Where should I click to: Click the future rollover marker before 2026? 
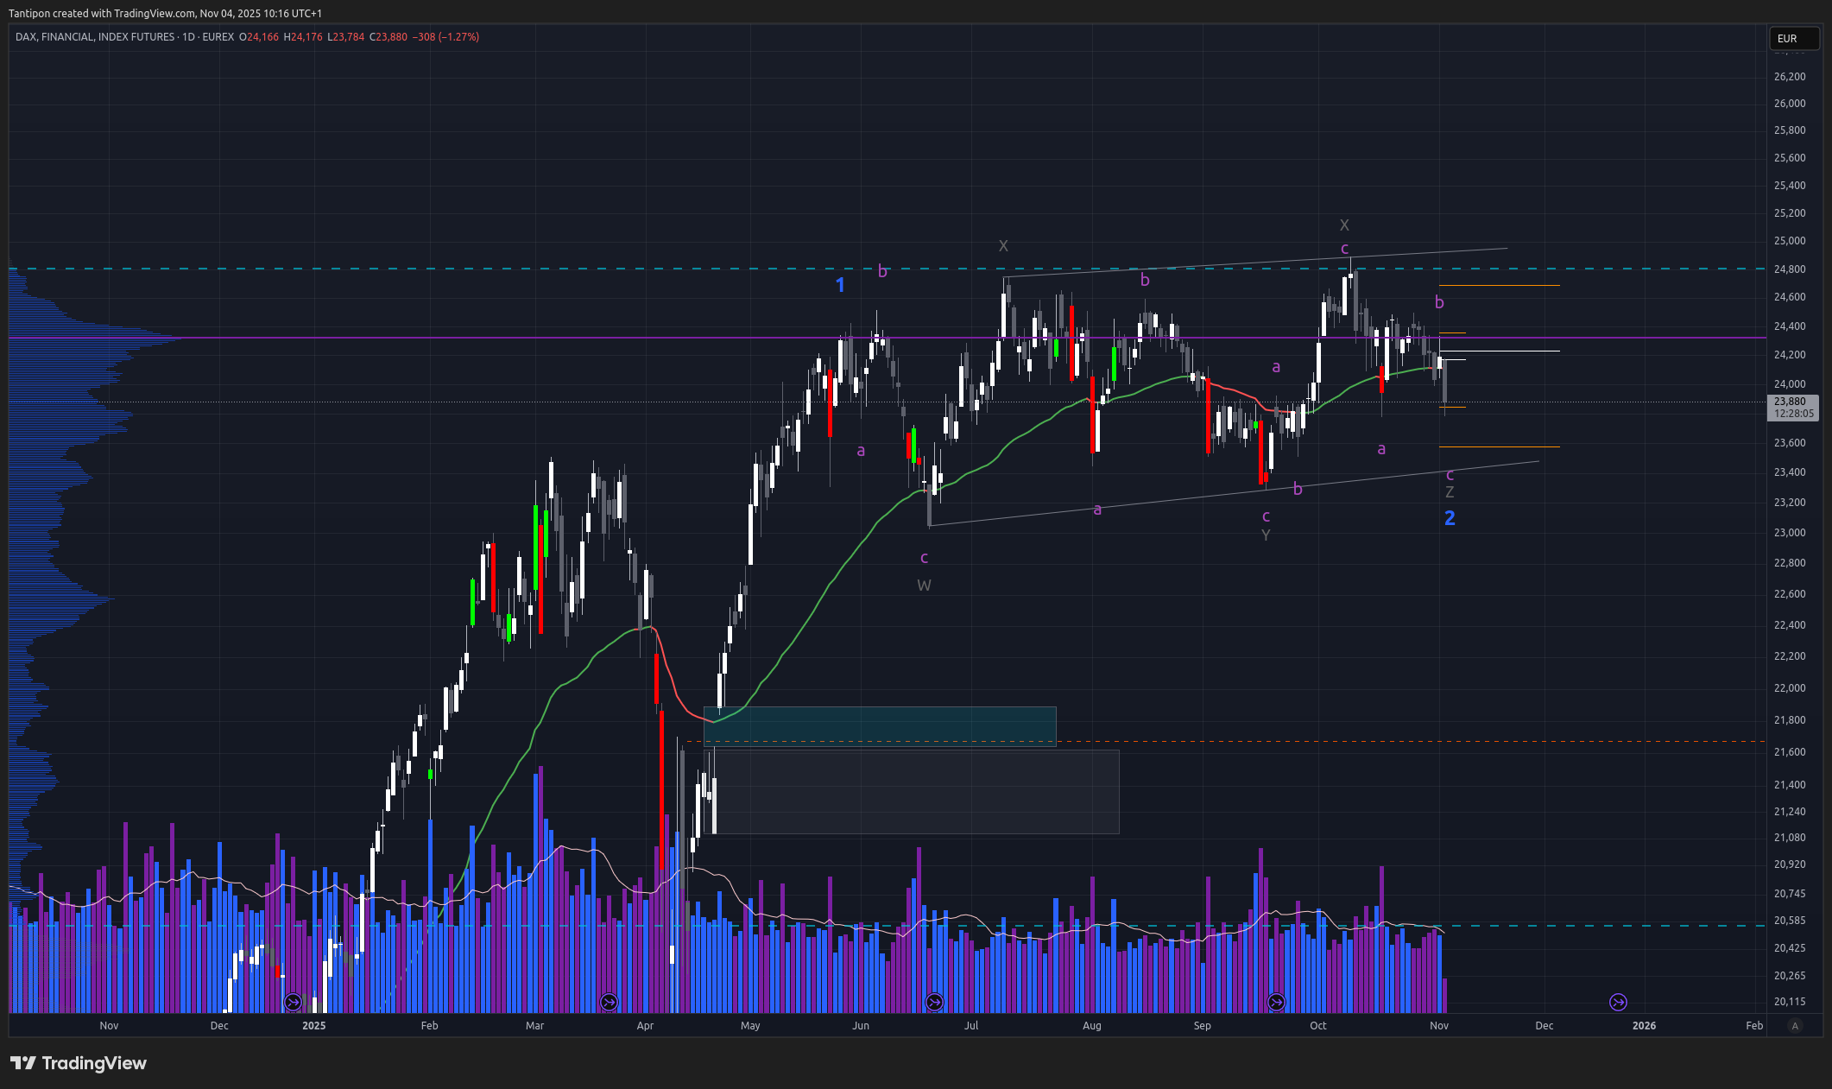[x=1618, y=1002]
